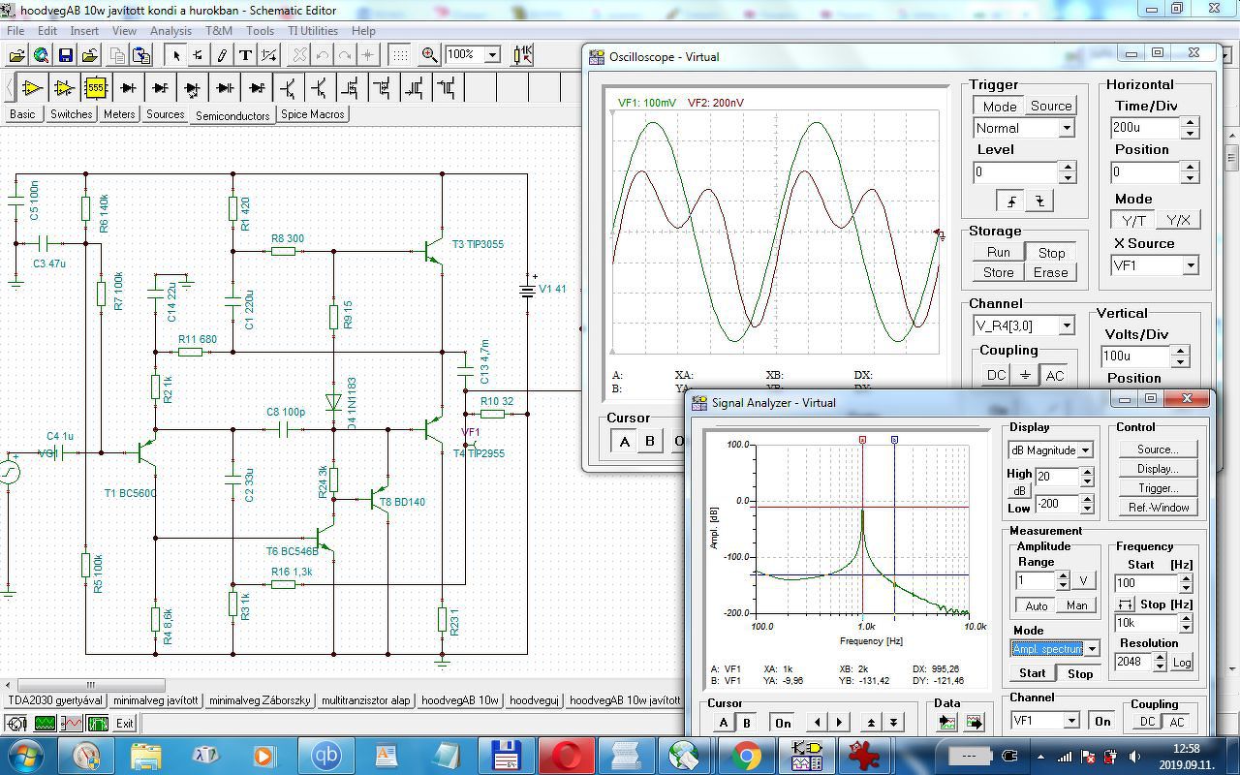Screen dimensions: 1240x775
Task: Expand the dB Magnitude display dropdown
Action: click(1085, 450)
